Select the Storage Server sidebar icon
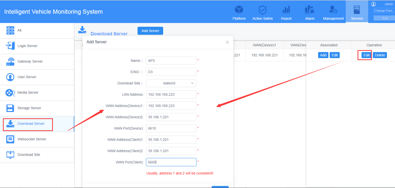Viewport: 395px width, 188px height. click(x=10, y=108)
